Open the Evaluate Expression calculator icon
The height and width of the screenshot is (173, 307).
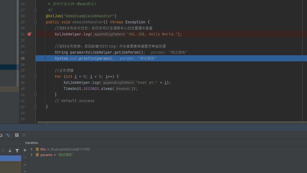[x=17, y=135]
